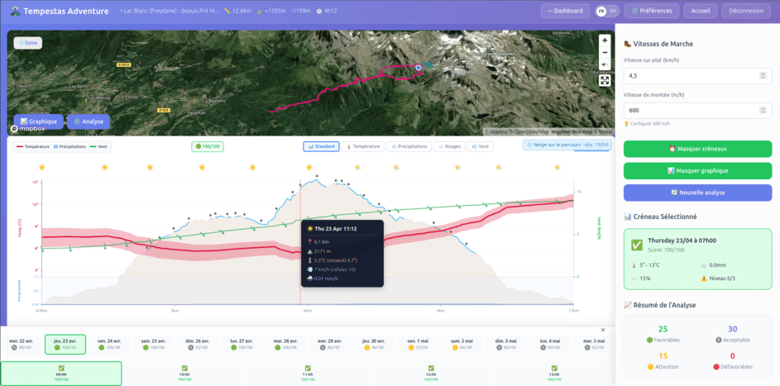Image resolution: width=780 pixels, height=386 pixels.
Task: Click the route endpoint marker on map
Action: [x=419, y=68]
